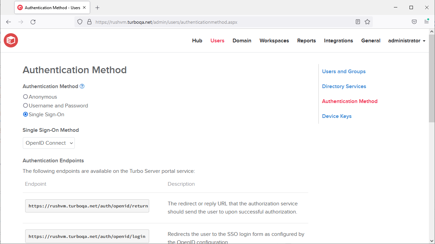Select the Single Sign-On option
This screenshot has width=435, height=244.
(x=25, y=114)
